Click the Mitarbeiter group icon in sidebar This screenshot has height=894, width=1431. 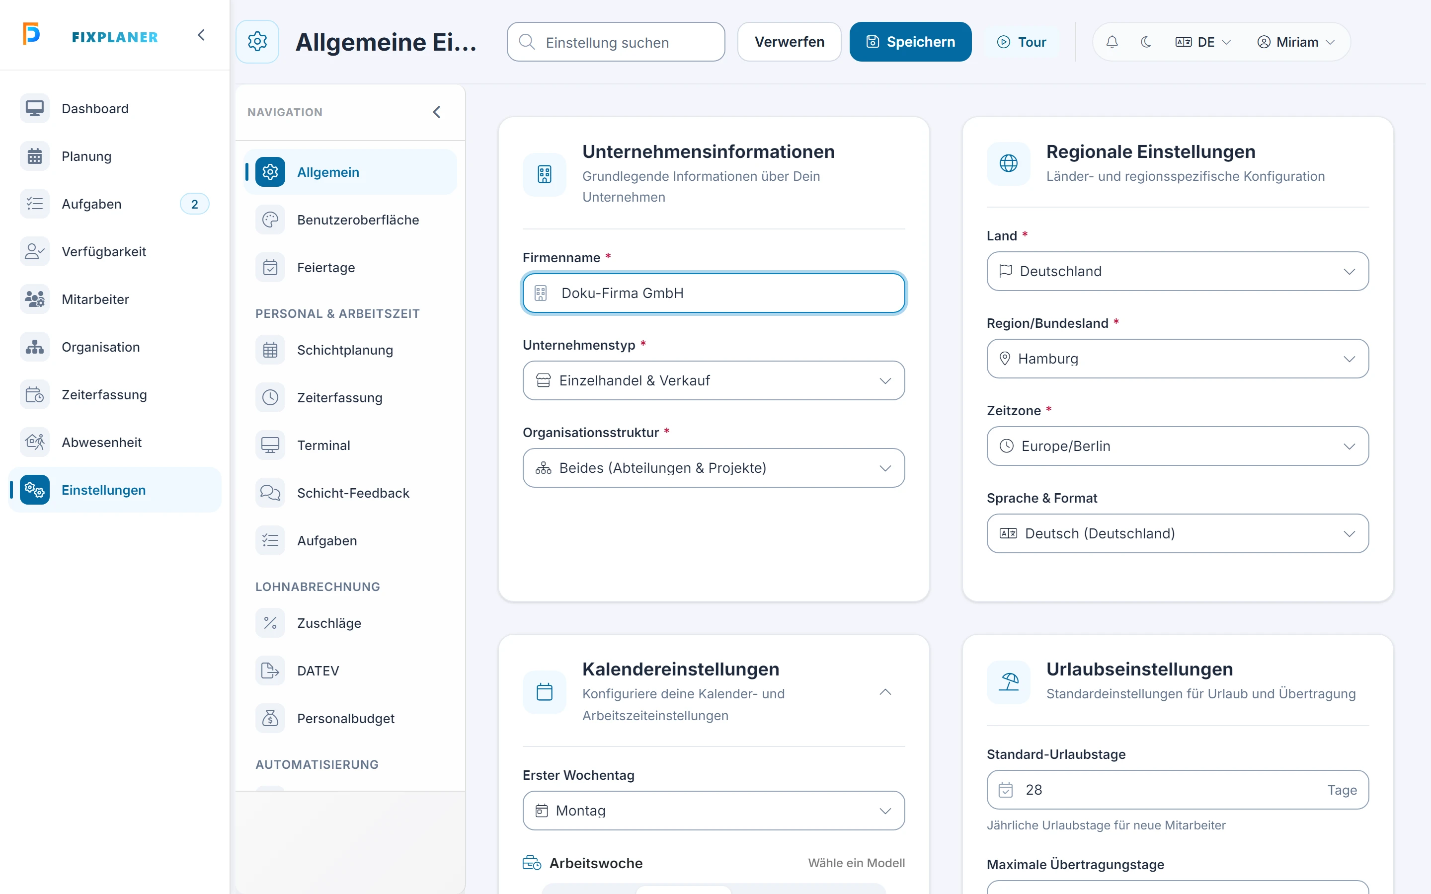click(35, 299)
